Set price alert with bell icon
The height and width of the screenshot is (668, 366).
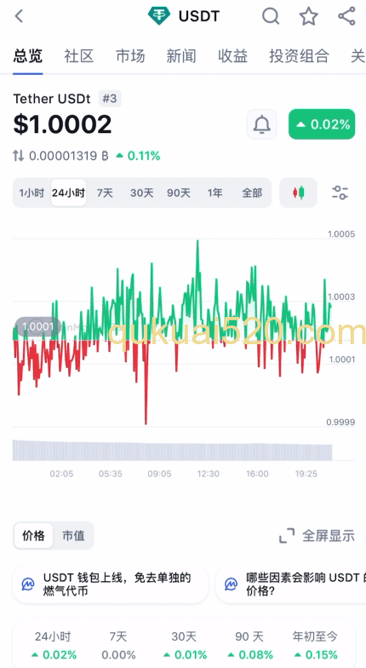(262, 124)
